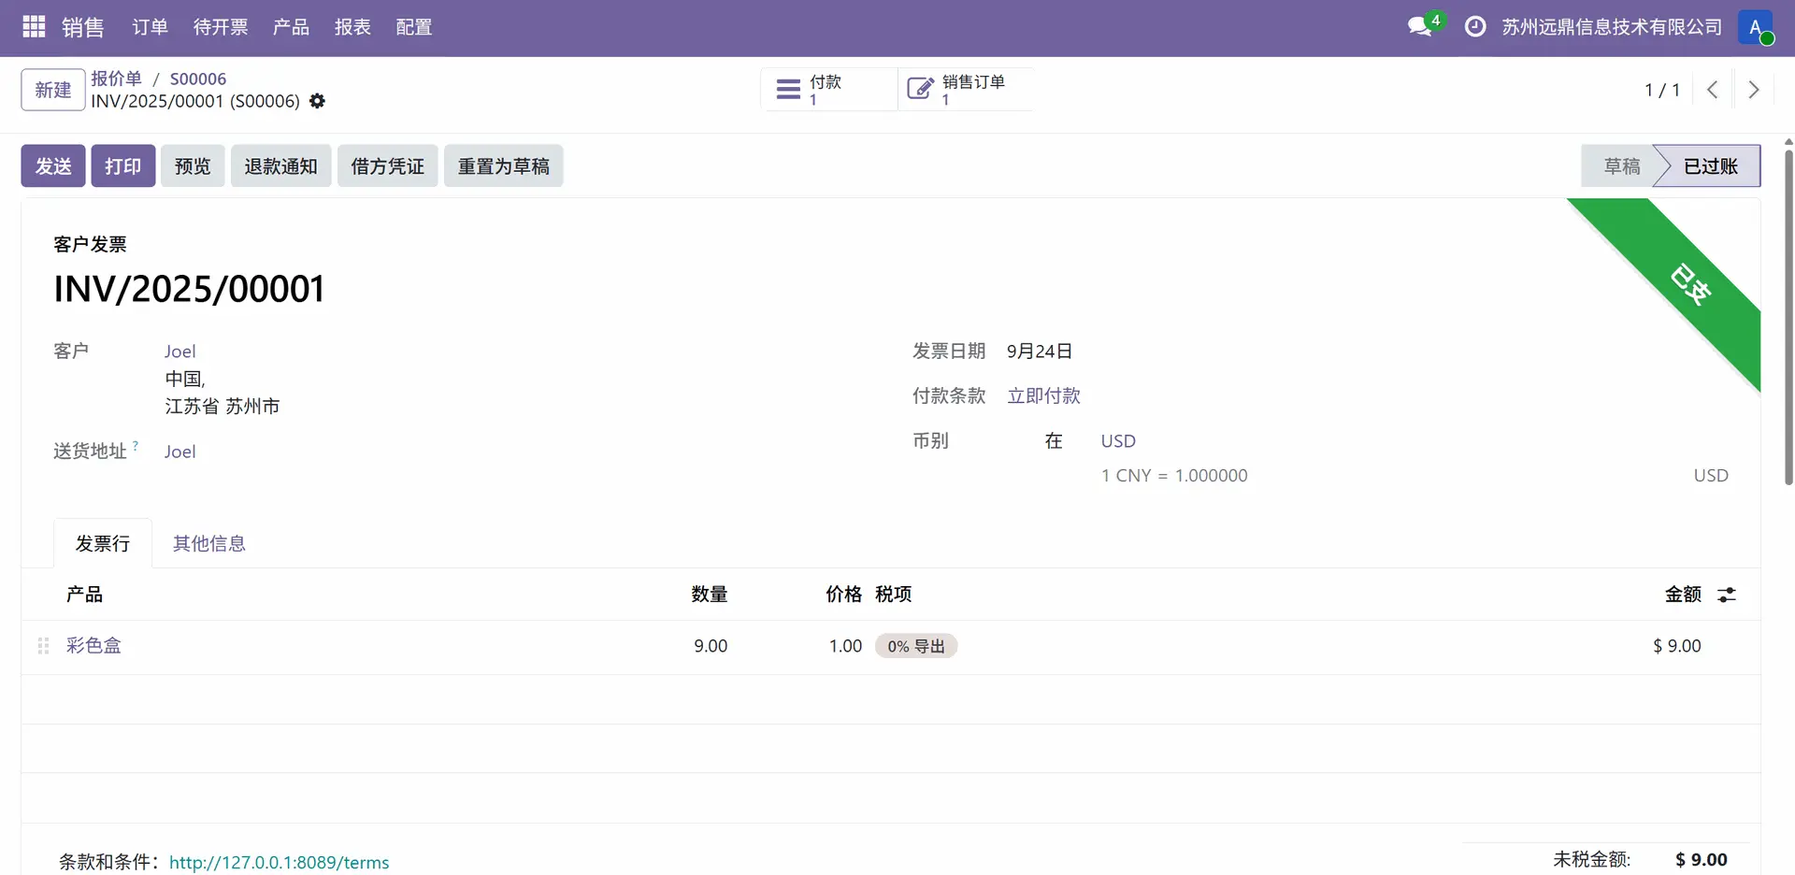Switch to the 其他信息 tab
The image size is (1795, 875).
(208, 543)
